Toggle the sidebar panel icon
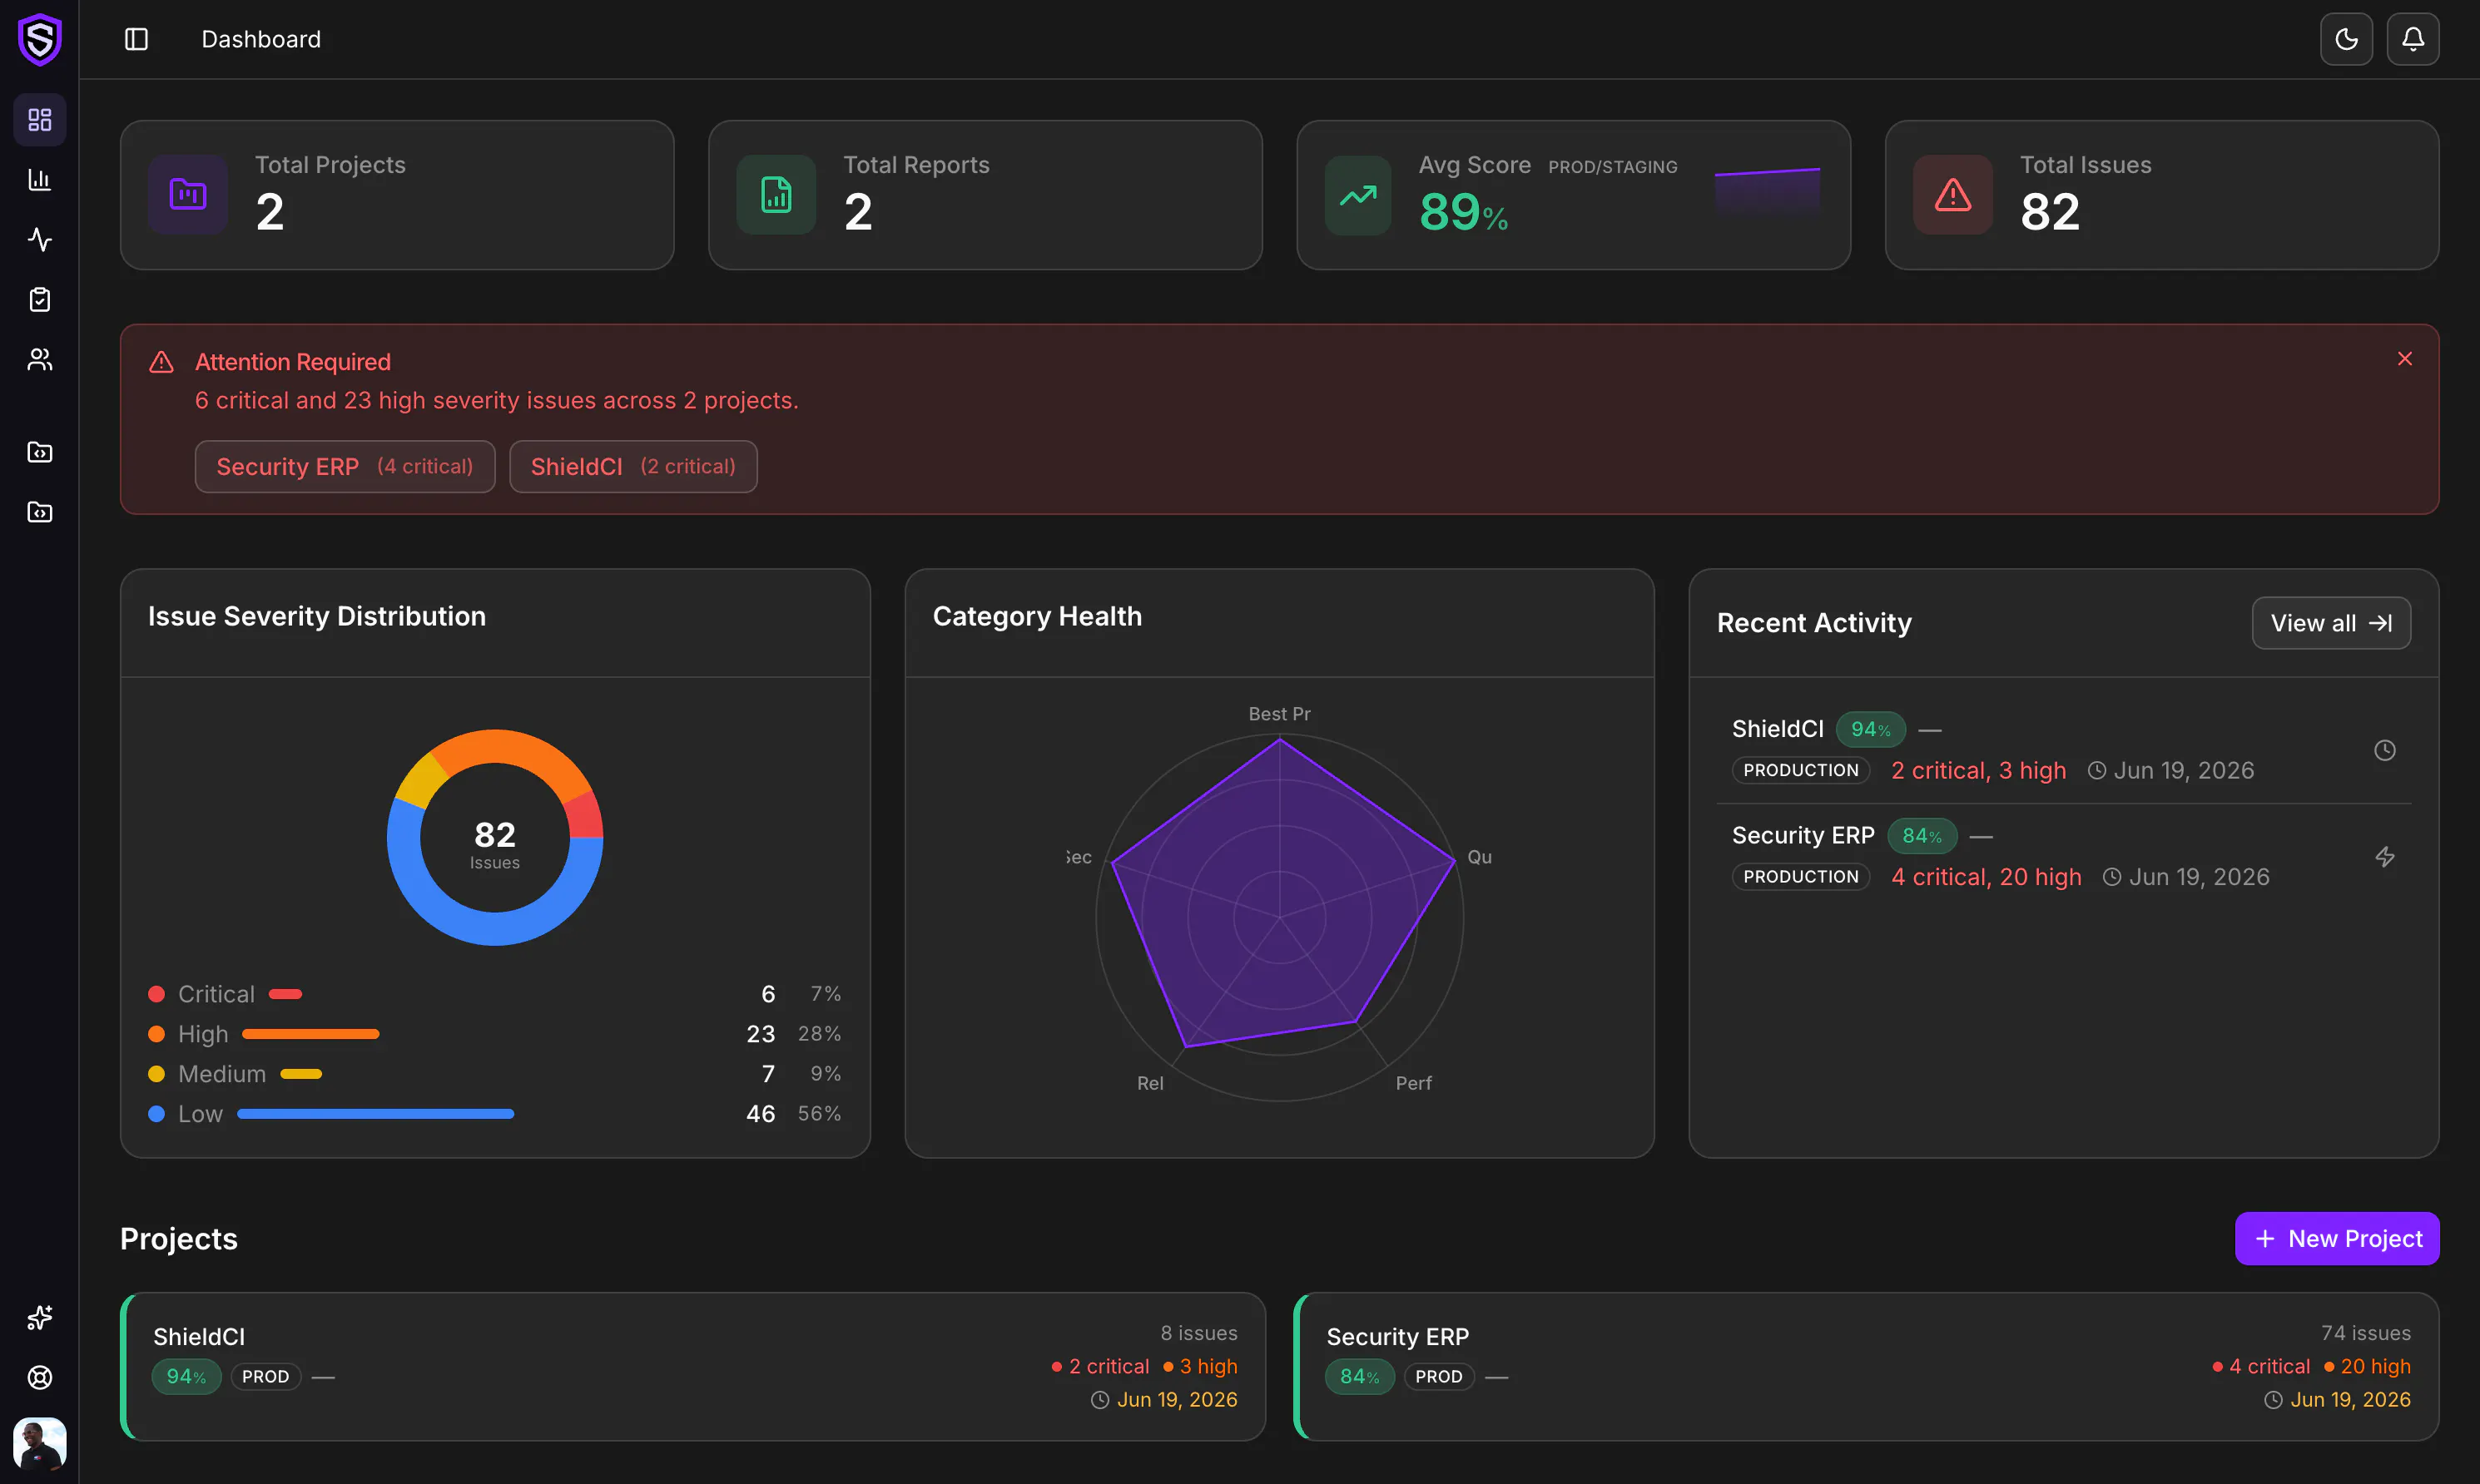Viewport: 2480px width, 1484px height. (x=136, y=39)
